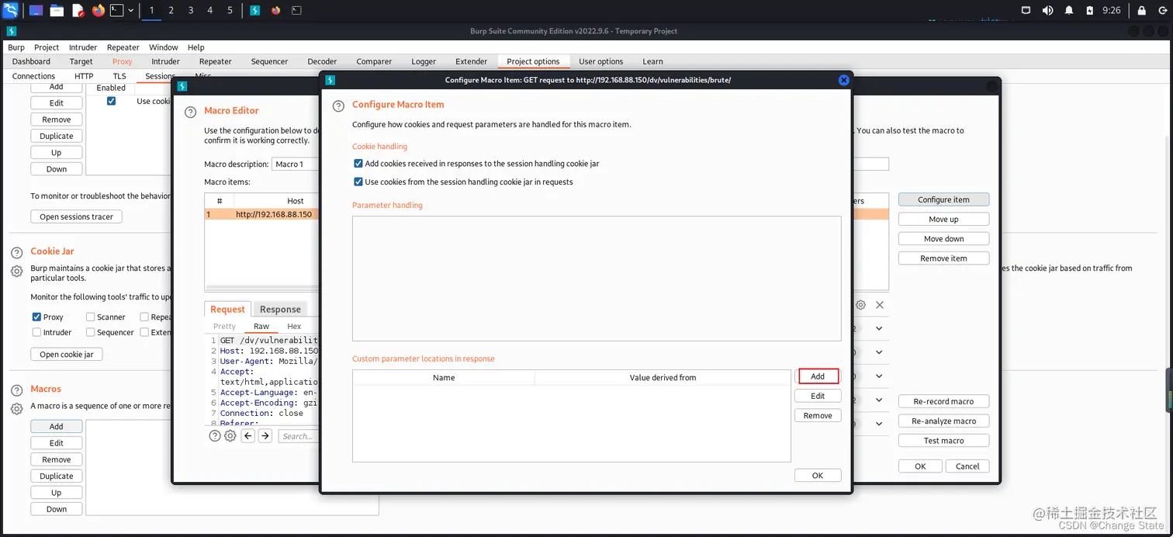The height and width of the screenshot is (537, 1173).
Task: Open the network connection tray icon
Action: [x=1026, y=10]
